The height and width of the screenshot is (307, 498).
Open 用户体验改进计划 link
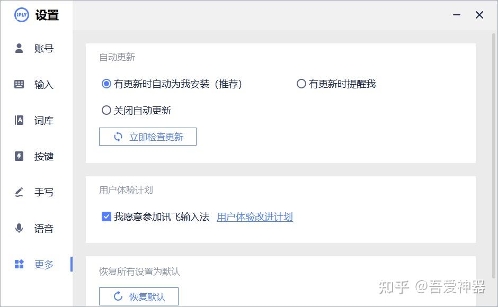[255, 217]
